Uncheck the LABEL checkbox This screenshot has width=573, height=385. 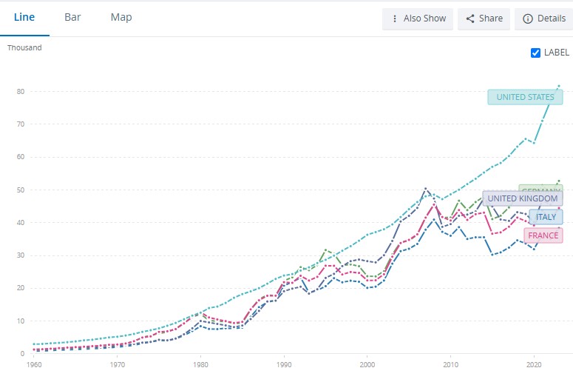coord(536,53)
